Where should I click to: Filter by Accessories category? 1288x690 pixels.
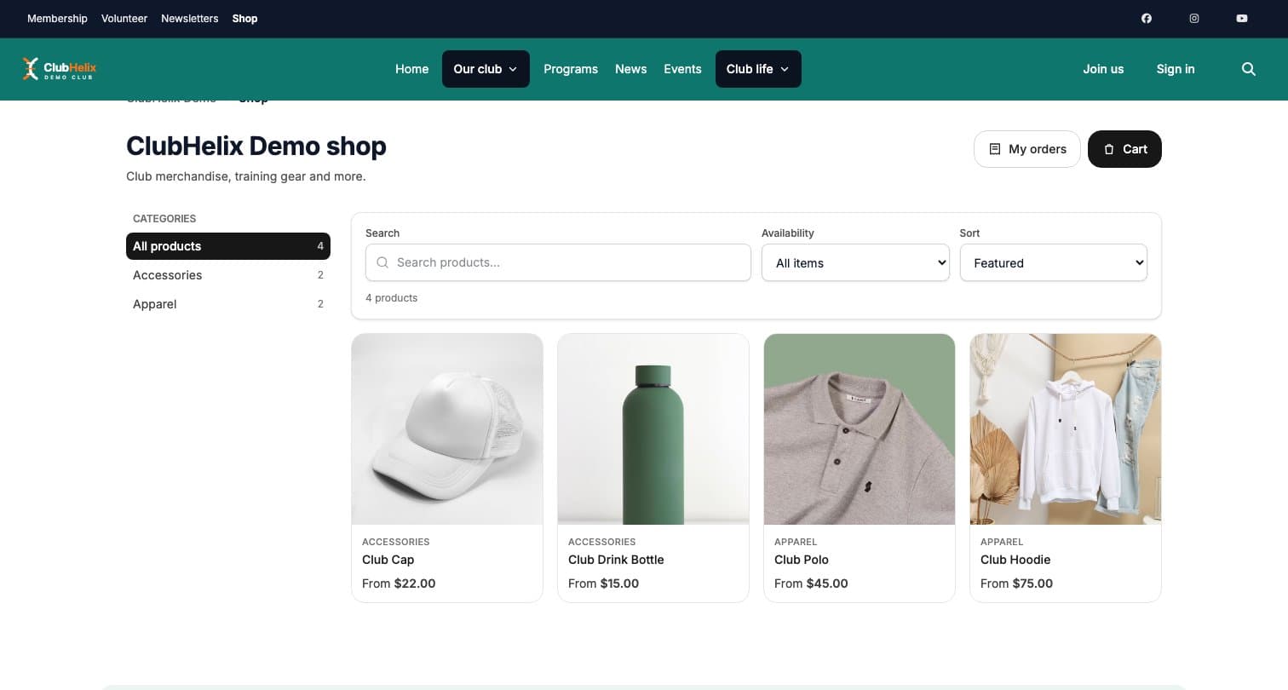(228, 275)
